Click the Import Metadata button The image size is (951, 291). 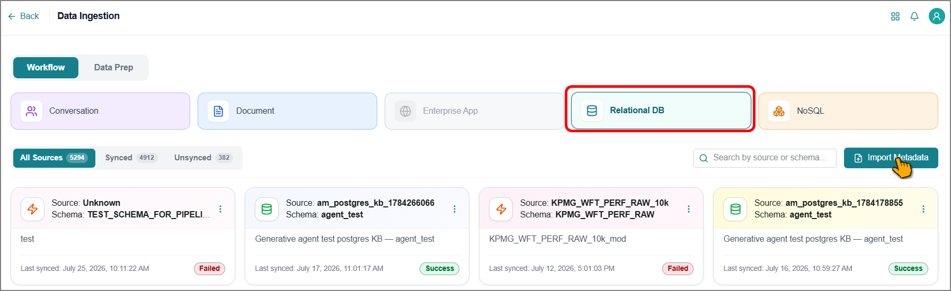(891, 158)
